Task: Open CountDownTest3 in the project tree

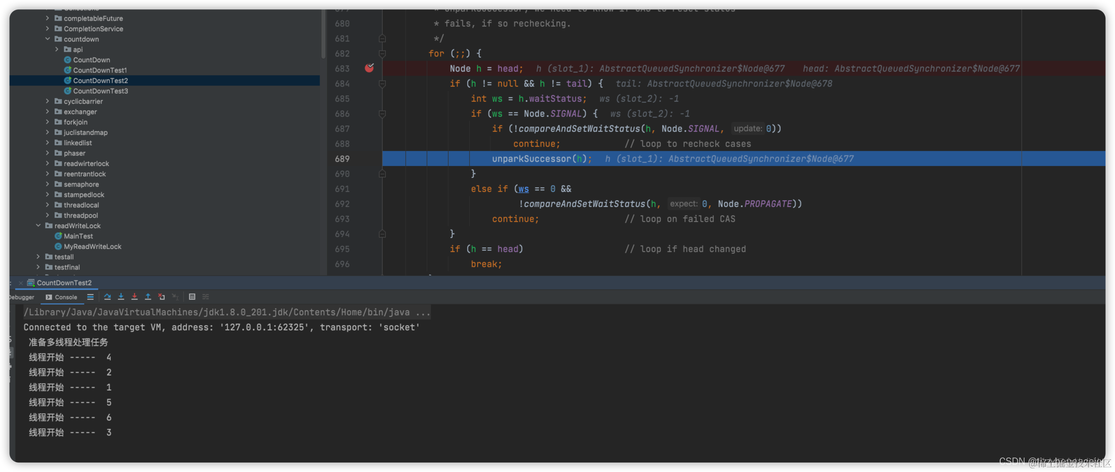Action: pyautogui.click(x=100, y=91)
